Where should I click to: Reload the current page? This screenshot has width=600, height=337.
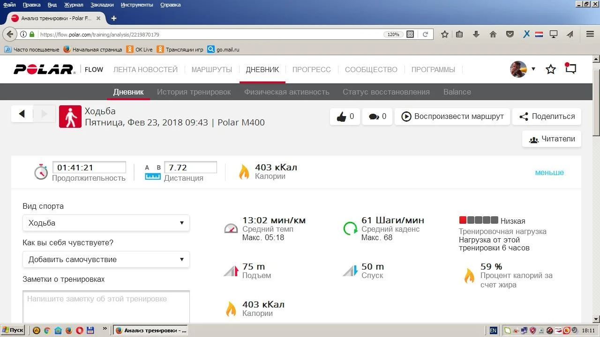pyautogui.click(x=426, y=34)
